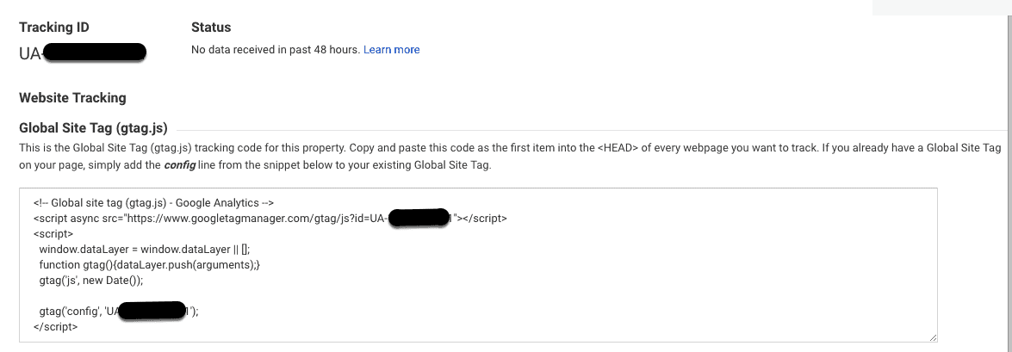Select the Website Tracking heading

pos(72,98)
